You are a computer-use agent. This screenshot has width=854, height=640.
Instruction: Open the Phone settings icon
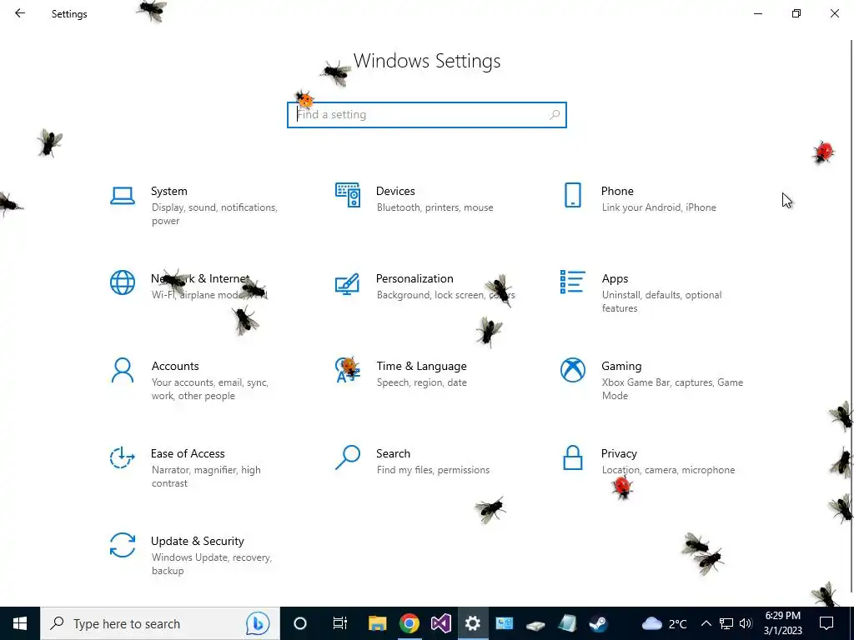572,195
